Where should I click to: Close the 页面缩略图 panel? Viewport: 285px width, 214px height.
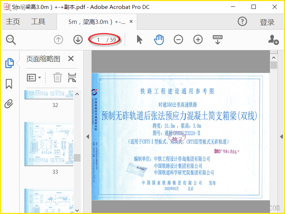coord(71,58)
